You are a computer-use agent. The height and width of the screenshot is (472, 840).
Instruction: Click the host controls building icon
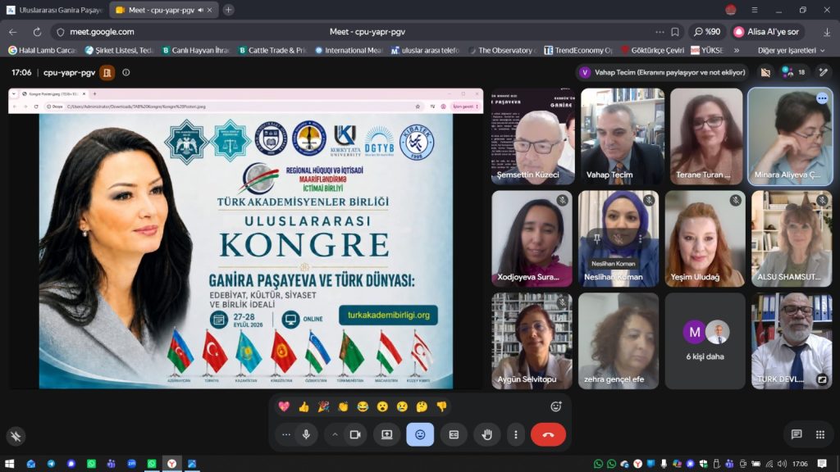point(107,72)
